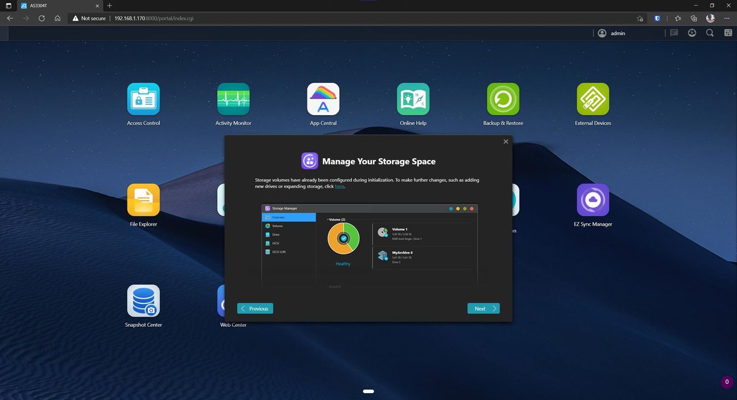Go back to previous page
Screen dimensions: 737x400
[x=10, y=18]
